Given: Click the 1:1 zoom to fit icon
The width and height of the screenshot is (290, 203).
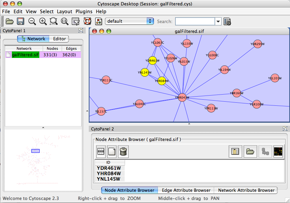Looking at the screenshot, I should click(x=64, y=21).
